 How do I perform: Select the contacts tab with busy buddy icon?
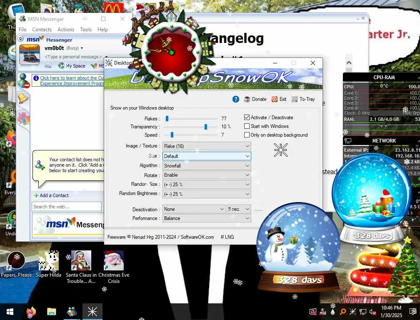[x=24, y=80]
